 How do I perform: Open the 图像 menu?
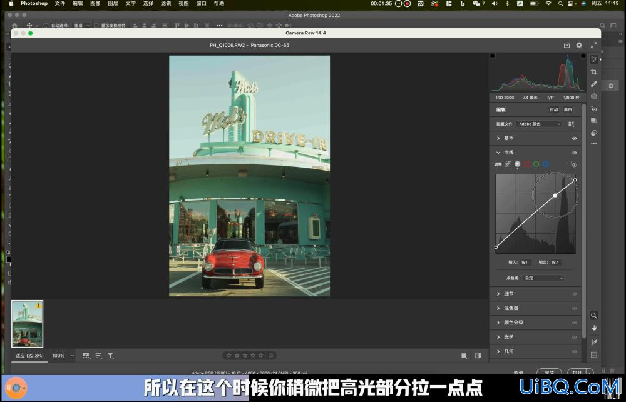tap(95, 3)
